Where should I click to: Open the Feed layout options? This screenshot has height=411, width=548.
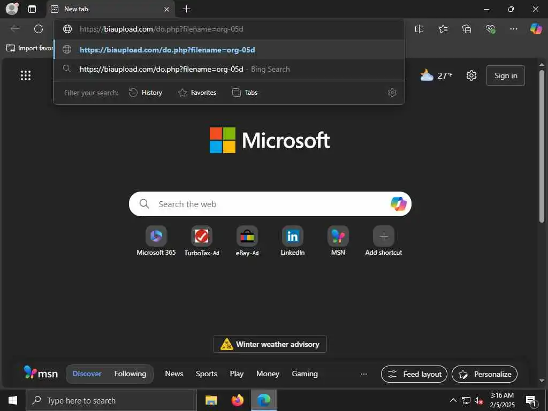click(414, 374)
